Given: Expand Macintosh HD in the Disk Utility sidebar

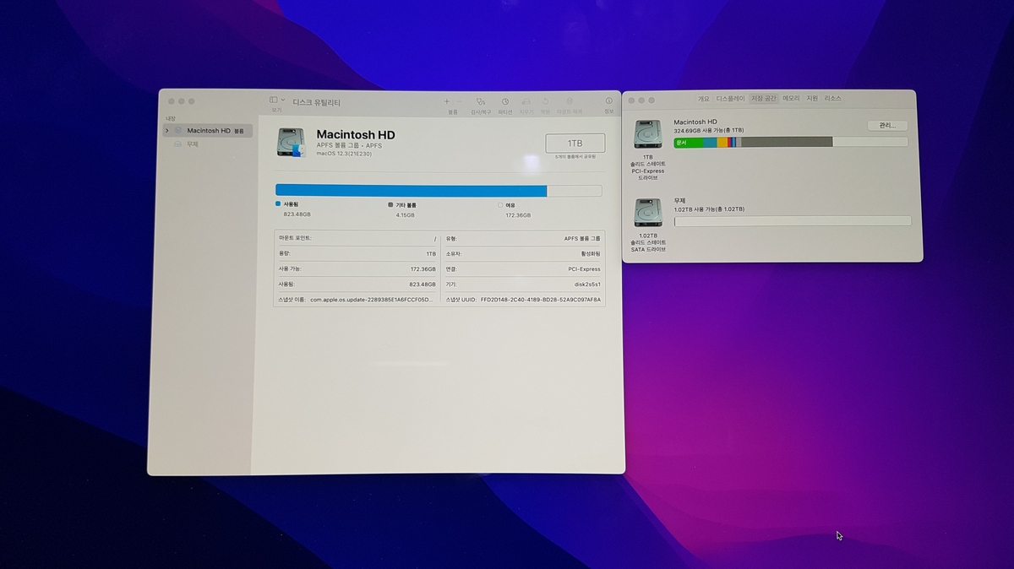Looking at the screenshot, I should point(167,131).
